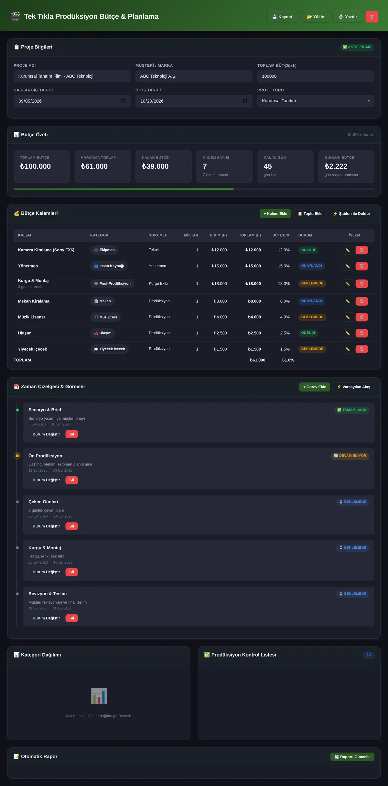Viewport: 388px width, 786px height.
Task: Click the Proje Adı input field
Action: click(72, 76)
